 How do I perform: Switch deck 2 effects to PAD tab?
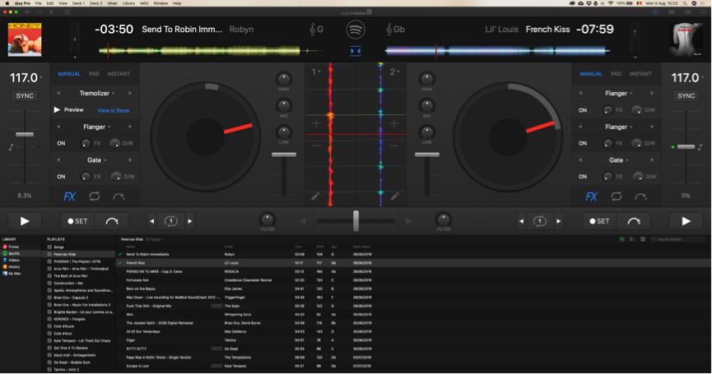click(616, 74)
